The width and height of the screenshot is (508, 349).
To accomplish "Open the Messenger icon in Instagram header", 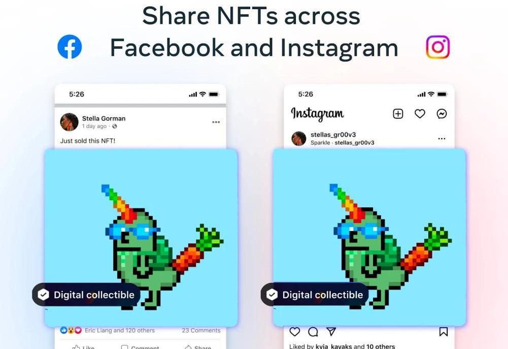I will coord(442,113).
